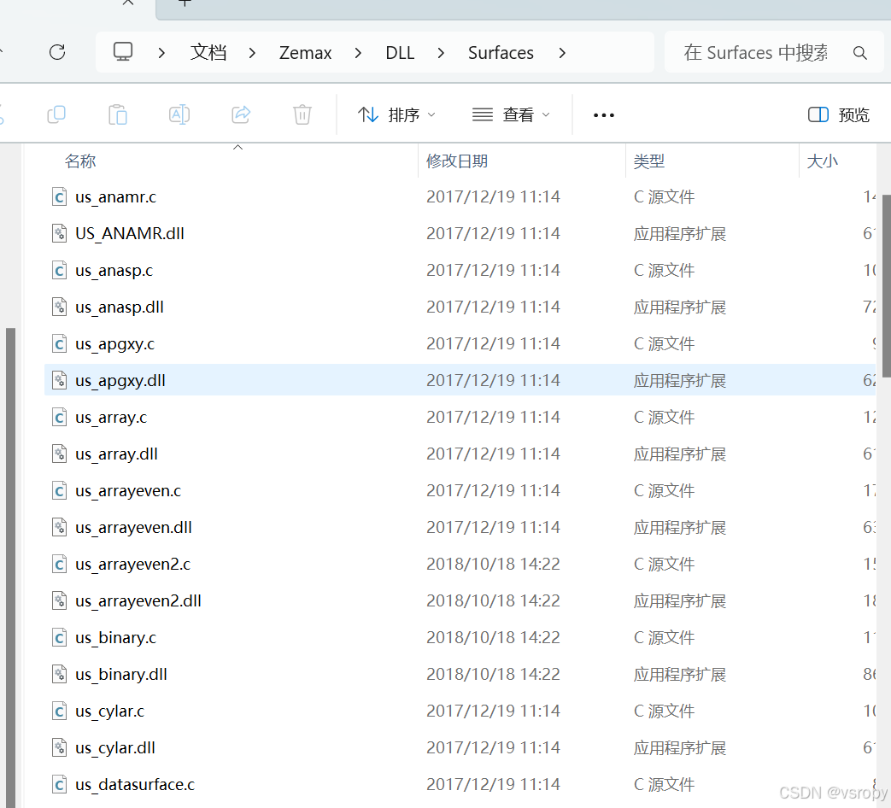
Task: Navigate to DLL via the breadcrumb
Action: tap(399, 52)
